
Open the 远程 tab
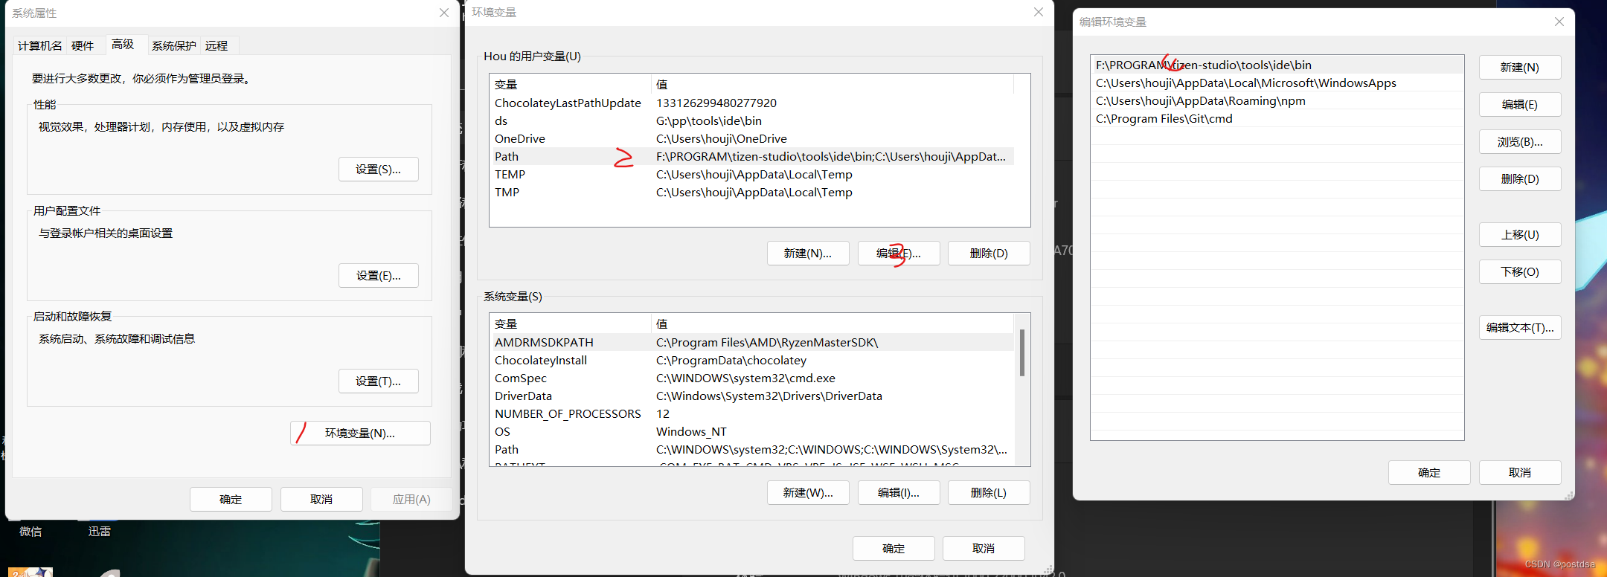216,45
